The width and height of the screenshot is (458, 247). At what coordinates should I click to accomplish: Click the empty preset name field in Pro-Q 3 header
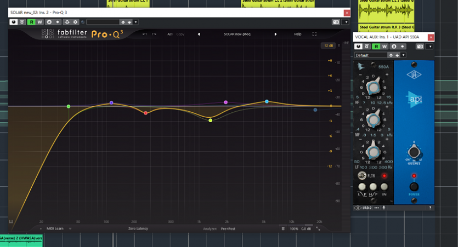(103, 22)
